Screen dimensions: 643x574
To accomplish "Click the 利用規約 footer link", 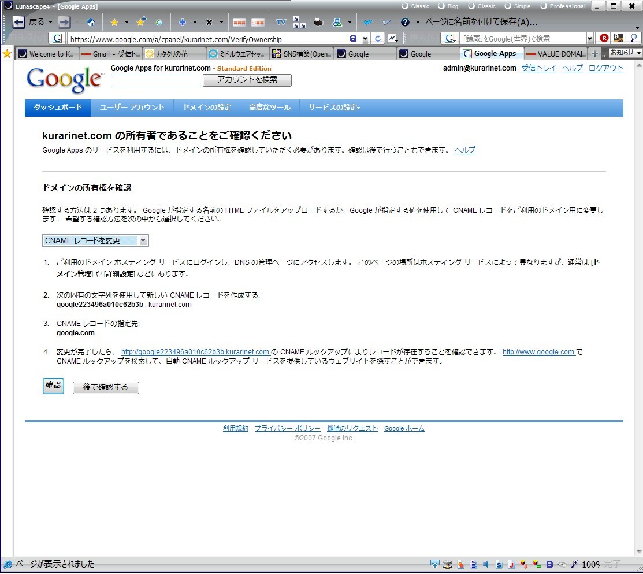I will point(236,428).
